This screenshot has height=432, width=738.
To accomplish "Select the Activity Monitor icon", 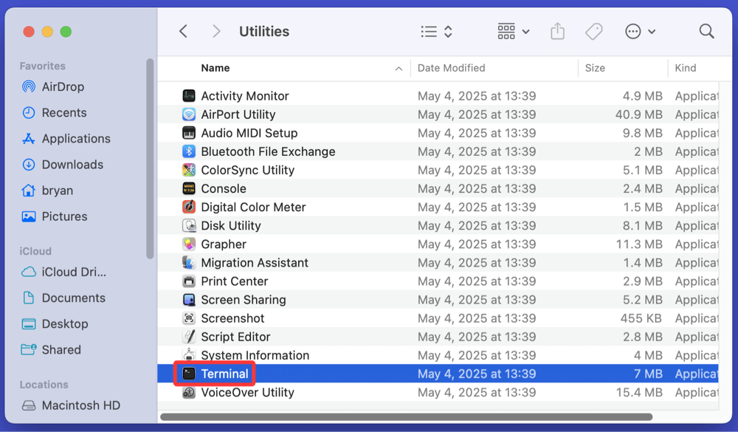I will pos(189,96).
